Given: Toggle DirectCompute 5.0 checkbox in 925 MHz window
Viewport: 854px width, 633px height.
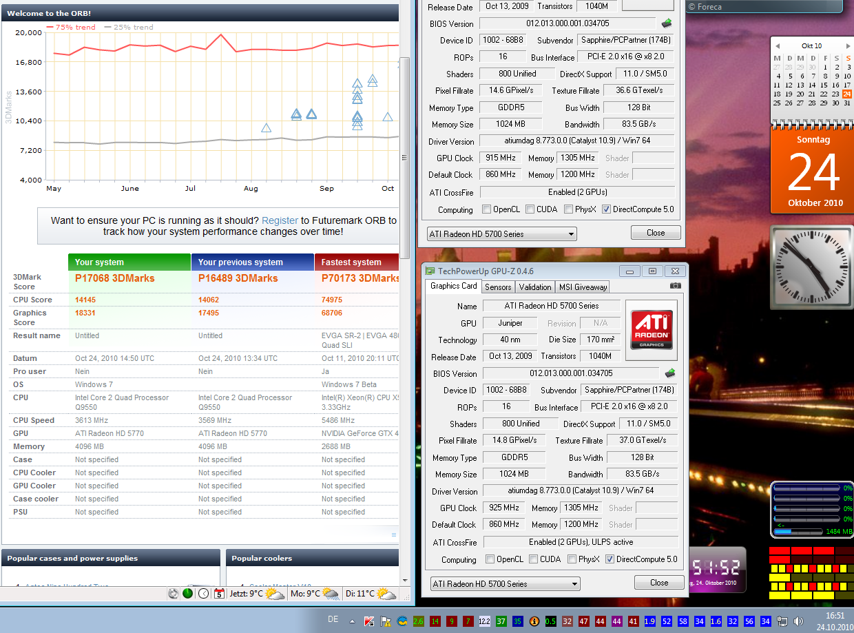Looking at the screenshot, I should (x=610, y=559).
